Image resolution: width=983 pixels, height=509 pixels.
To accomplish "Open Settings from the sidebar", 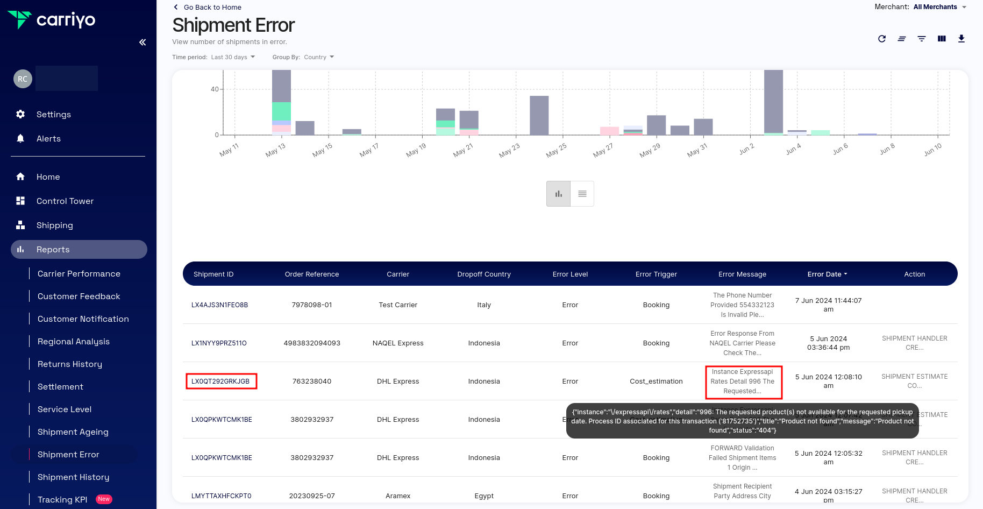I will [54, 114].
